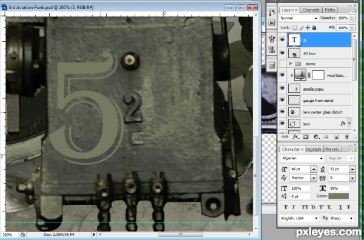Expand the 'dome' layer group
The width and height of the screenshot is (364, 240).
[x=291, y=63]
